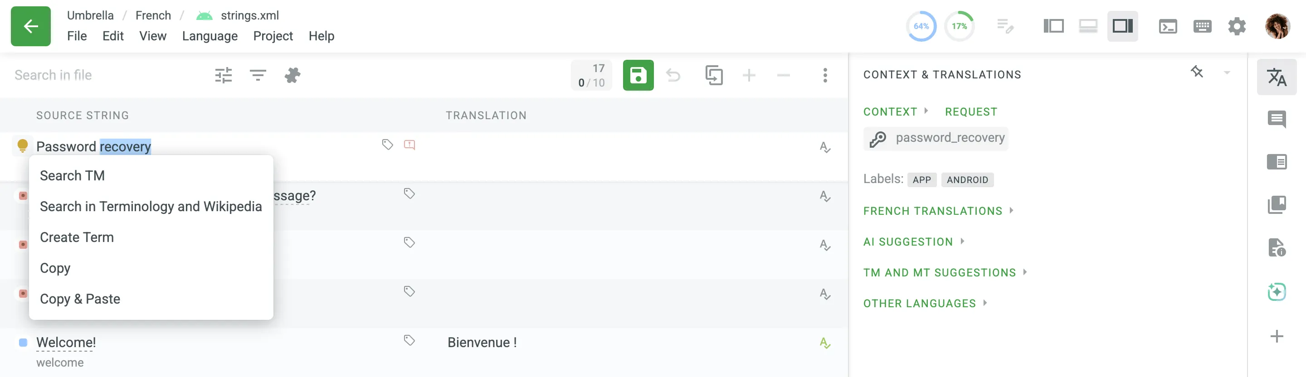Toggle approval checkmark for Welcome! string
This screenshot has height=377, width=1306.
pos(825,343)
